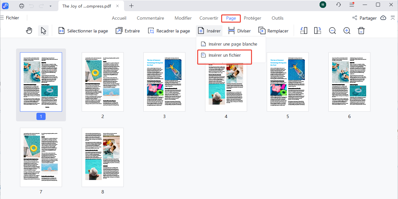Click the print icon in title bar
This screenshot has height=199, width=398.
coord(22,6)
